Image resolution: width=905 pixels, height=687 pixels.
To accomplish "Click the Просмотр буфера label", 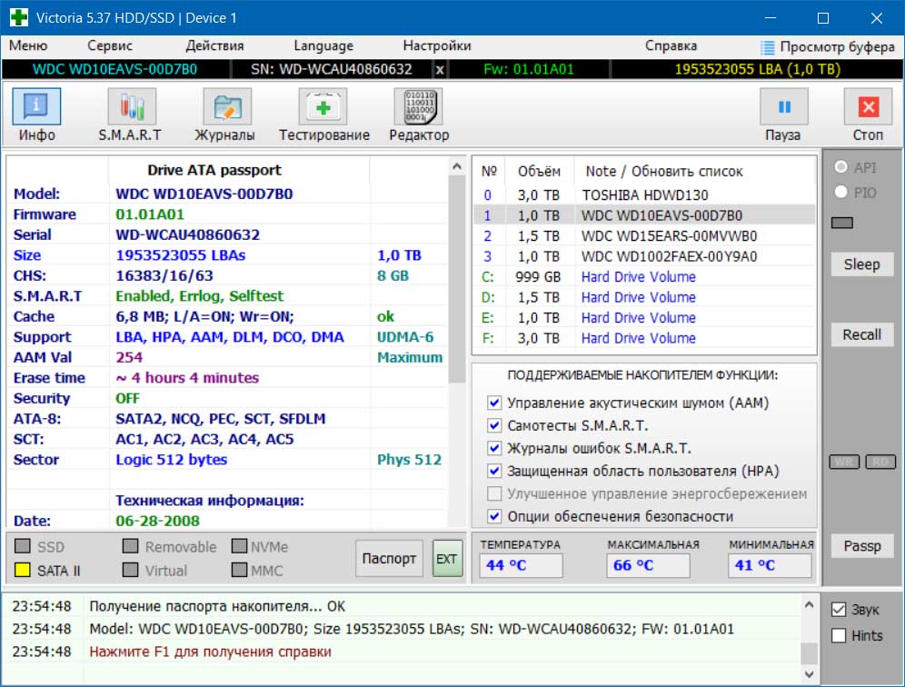I will (837, 46).
